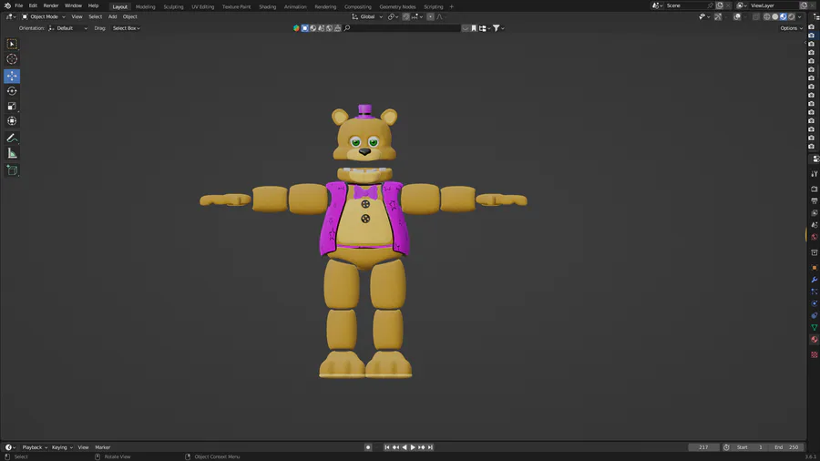
Task: Open the timeline Marker menu
Action: tap(102, 447)
